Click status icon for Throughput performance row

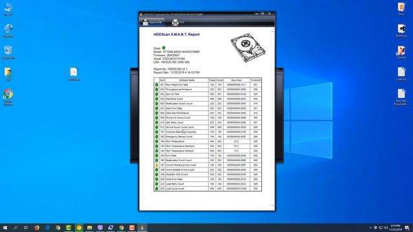tap(156, 90)
